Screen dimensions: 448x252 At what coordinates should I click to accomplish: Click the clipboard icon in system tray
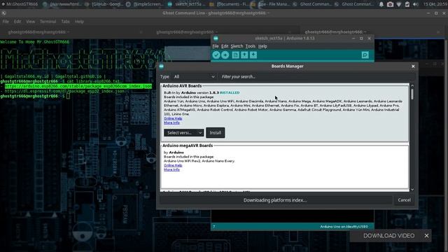click(x=407, y=4)
